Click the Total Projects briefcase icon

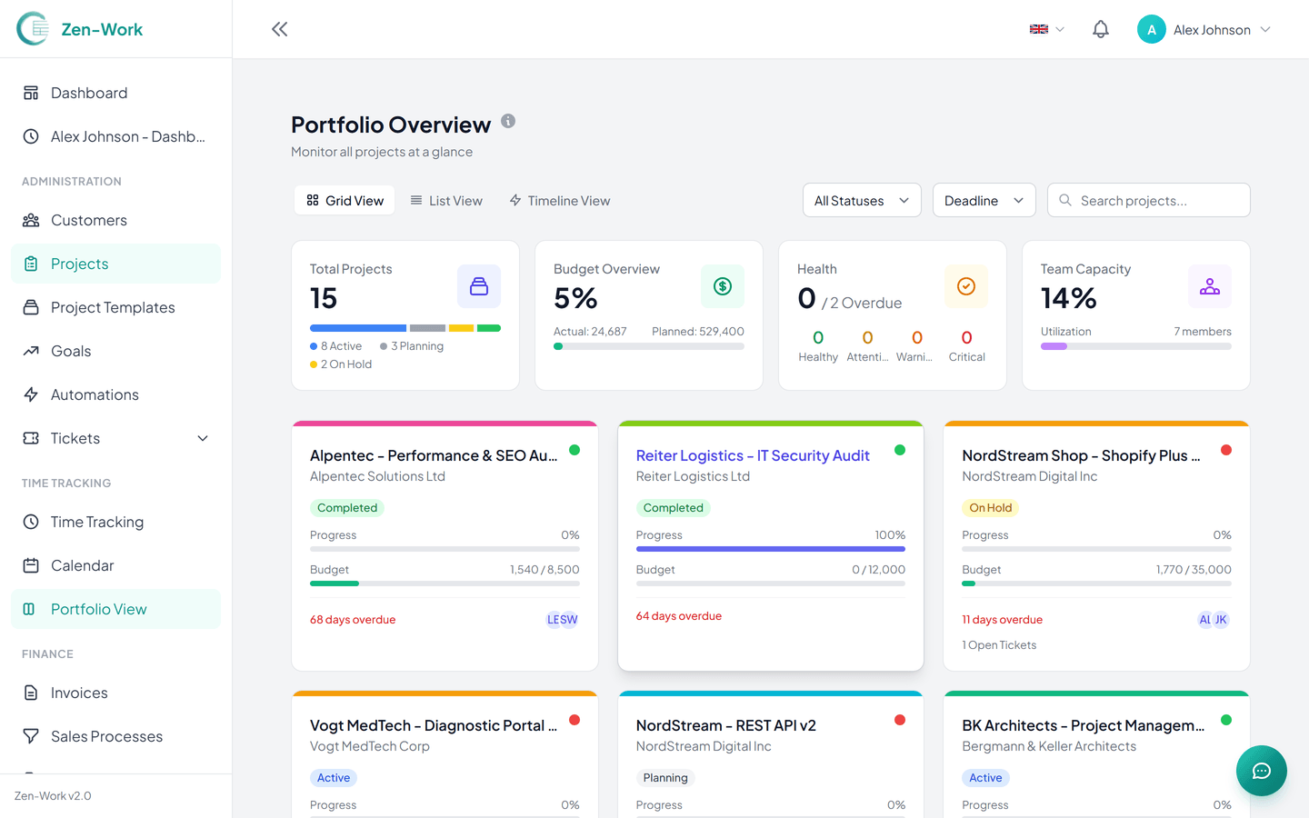[479, 286]
